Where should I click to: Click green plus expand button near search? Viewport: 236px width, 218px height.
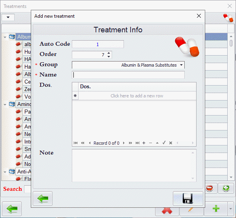pos(226,188)
